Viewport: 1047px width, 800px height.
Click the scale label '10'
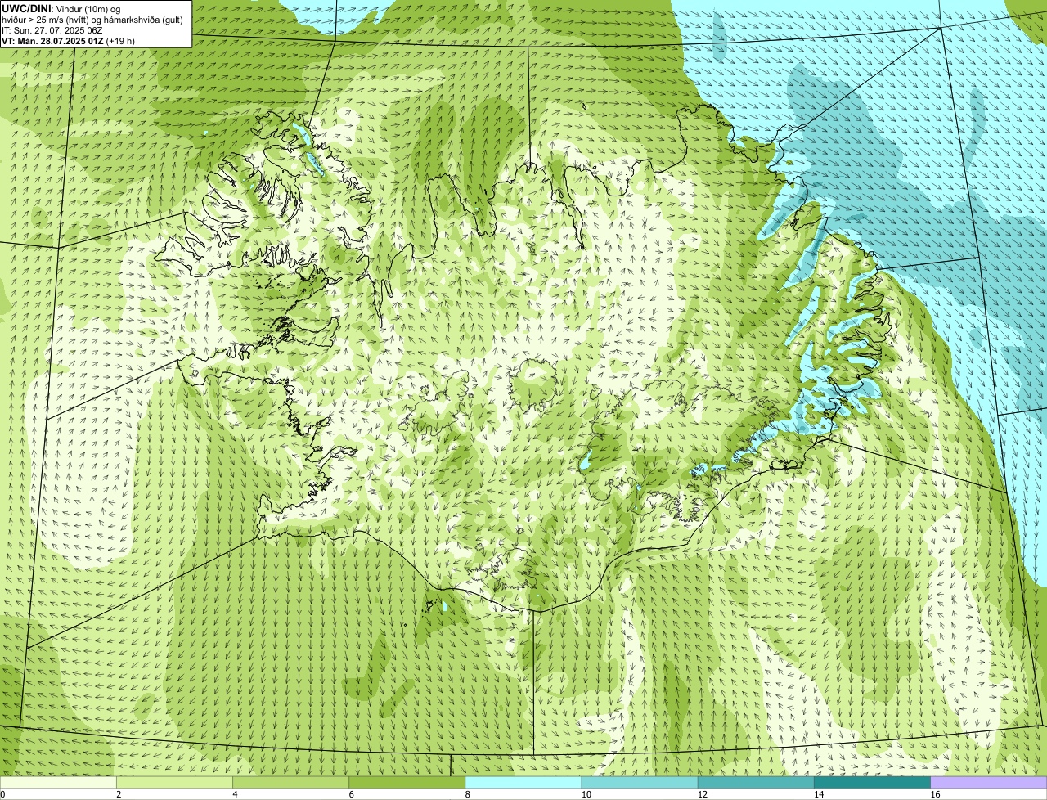pyautogui.click(x=586, y=794)
